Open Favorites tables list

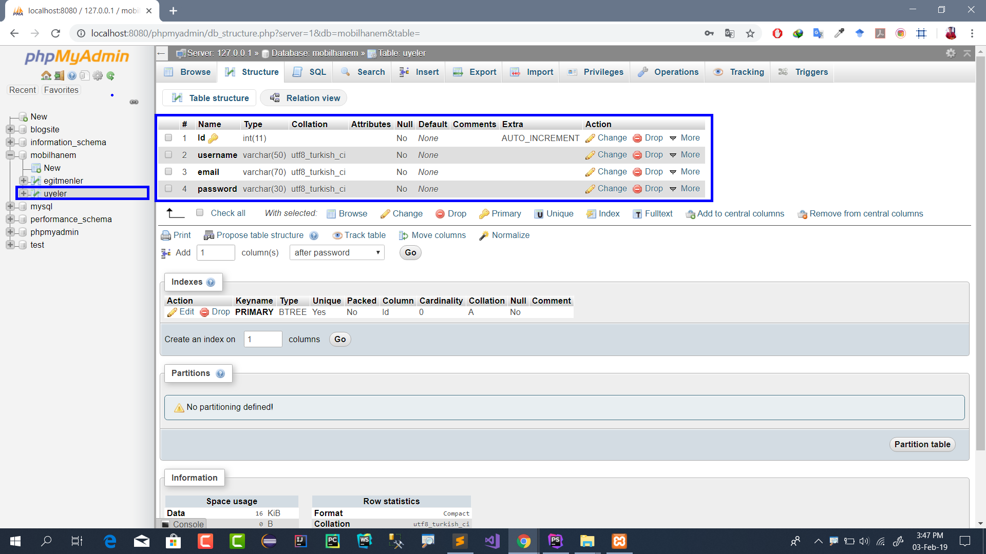click(61, 90)
